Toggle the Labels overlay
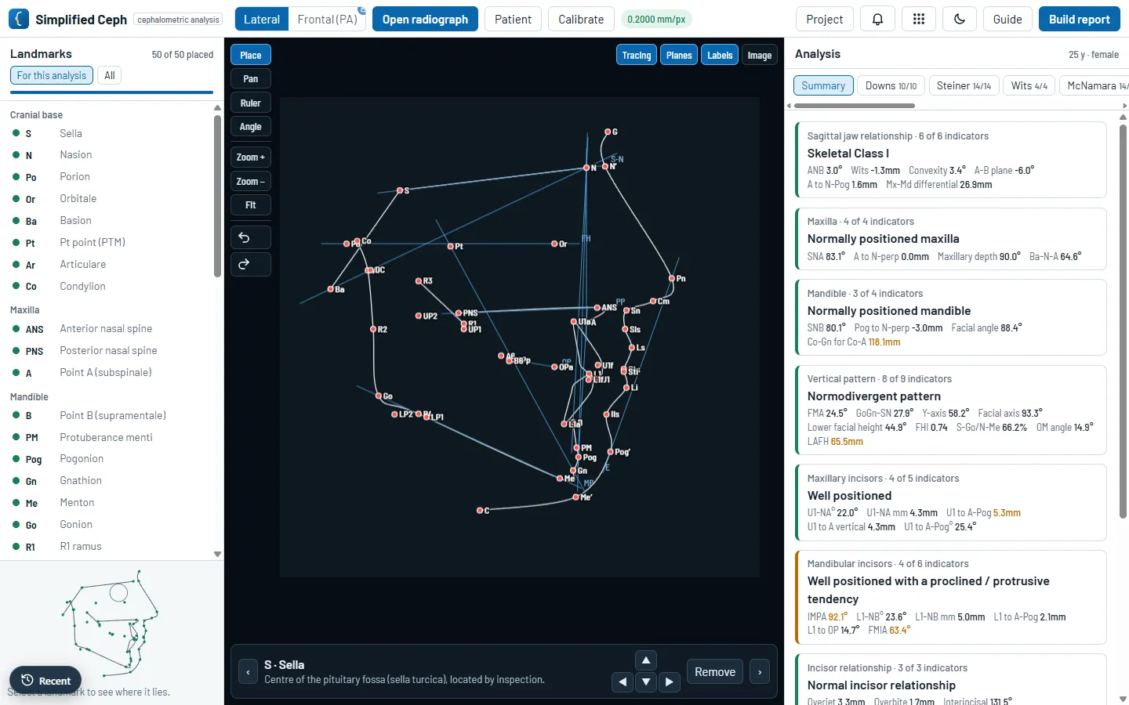 pos(720,55)
